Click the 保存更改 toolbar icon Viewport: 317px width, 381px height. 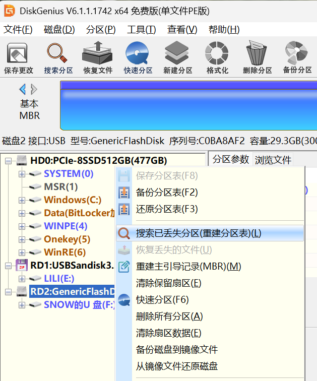[x=17, y=53]
